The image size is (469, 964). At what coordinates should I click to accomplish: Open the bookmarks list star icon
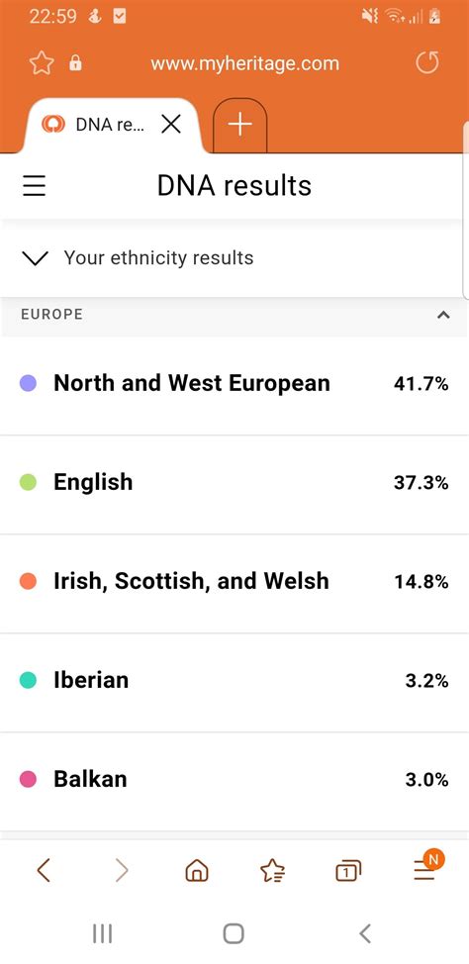(272, 871)
